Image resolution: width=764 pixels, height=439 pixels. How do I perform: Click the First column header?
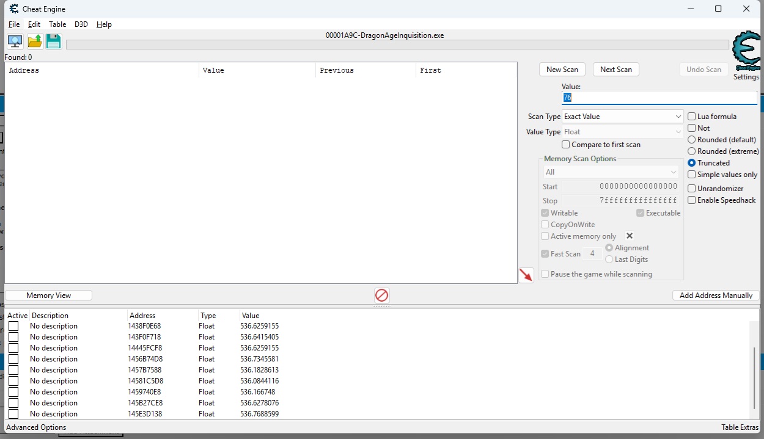466,70
